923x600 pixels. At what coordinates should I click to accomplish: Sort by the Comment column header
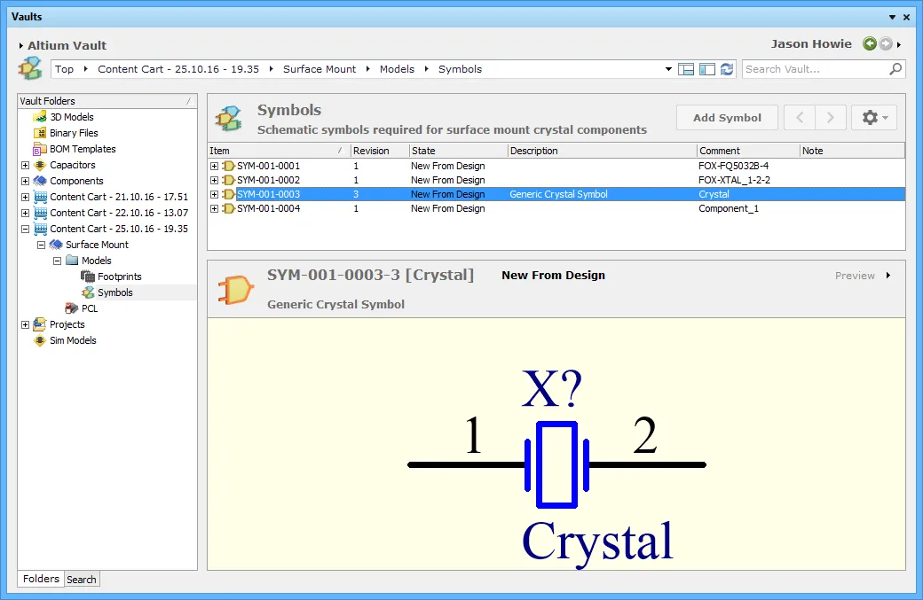pos(748,151)
